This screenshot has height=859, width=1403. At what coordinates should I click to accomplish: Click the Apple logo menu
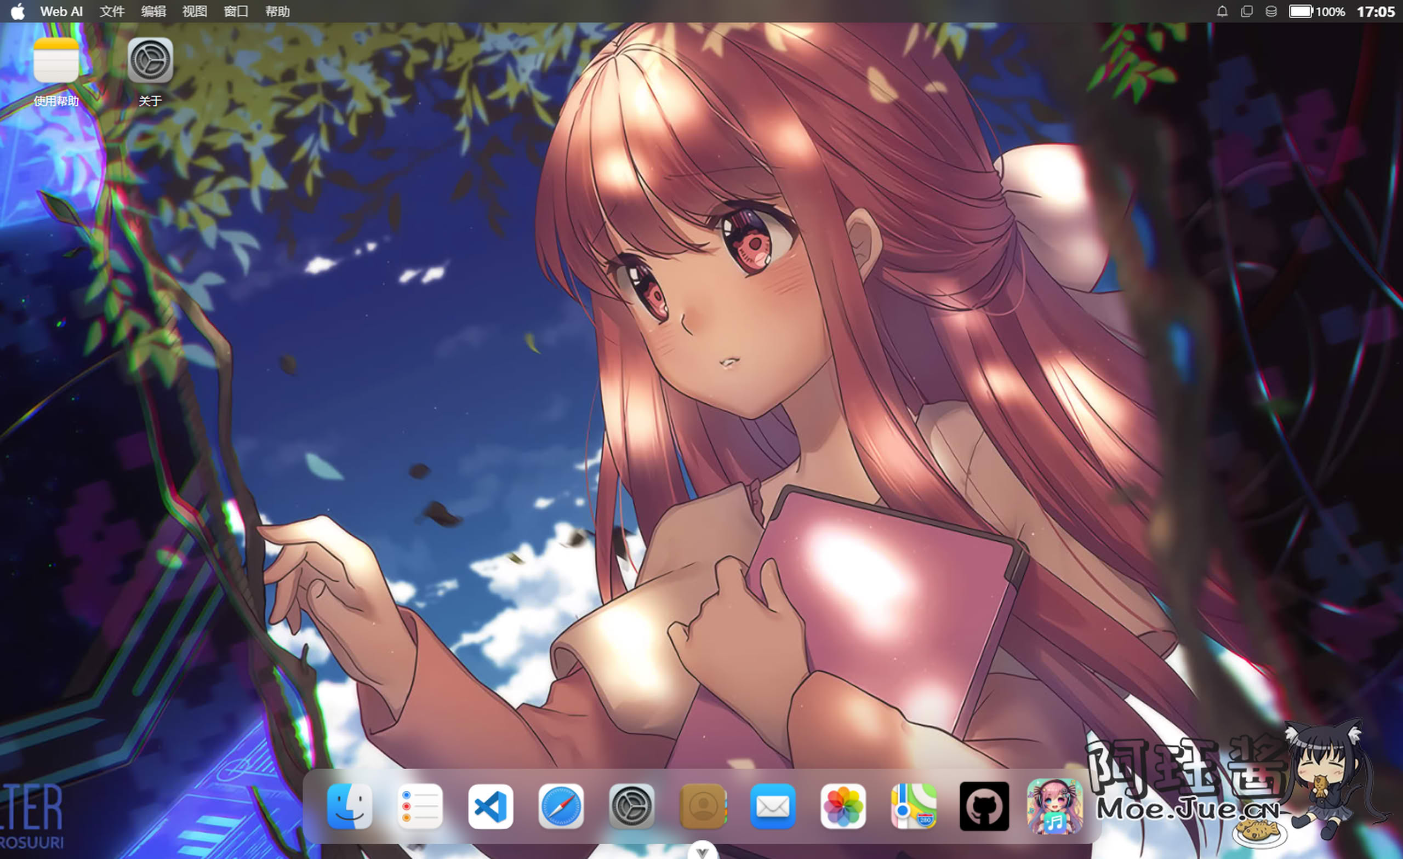tap(18, 12)
